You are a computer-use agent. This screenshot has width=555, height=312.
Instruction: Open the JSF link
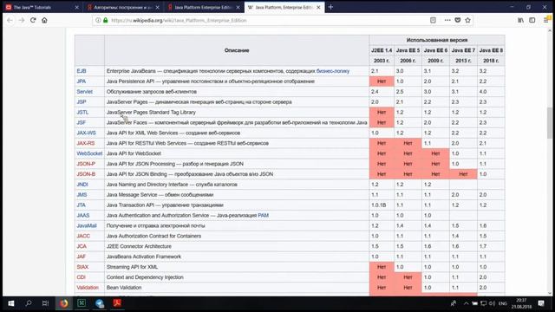[81, 122]
